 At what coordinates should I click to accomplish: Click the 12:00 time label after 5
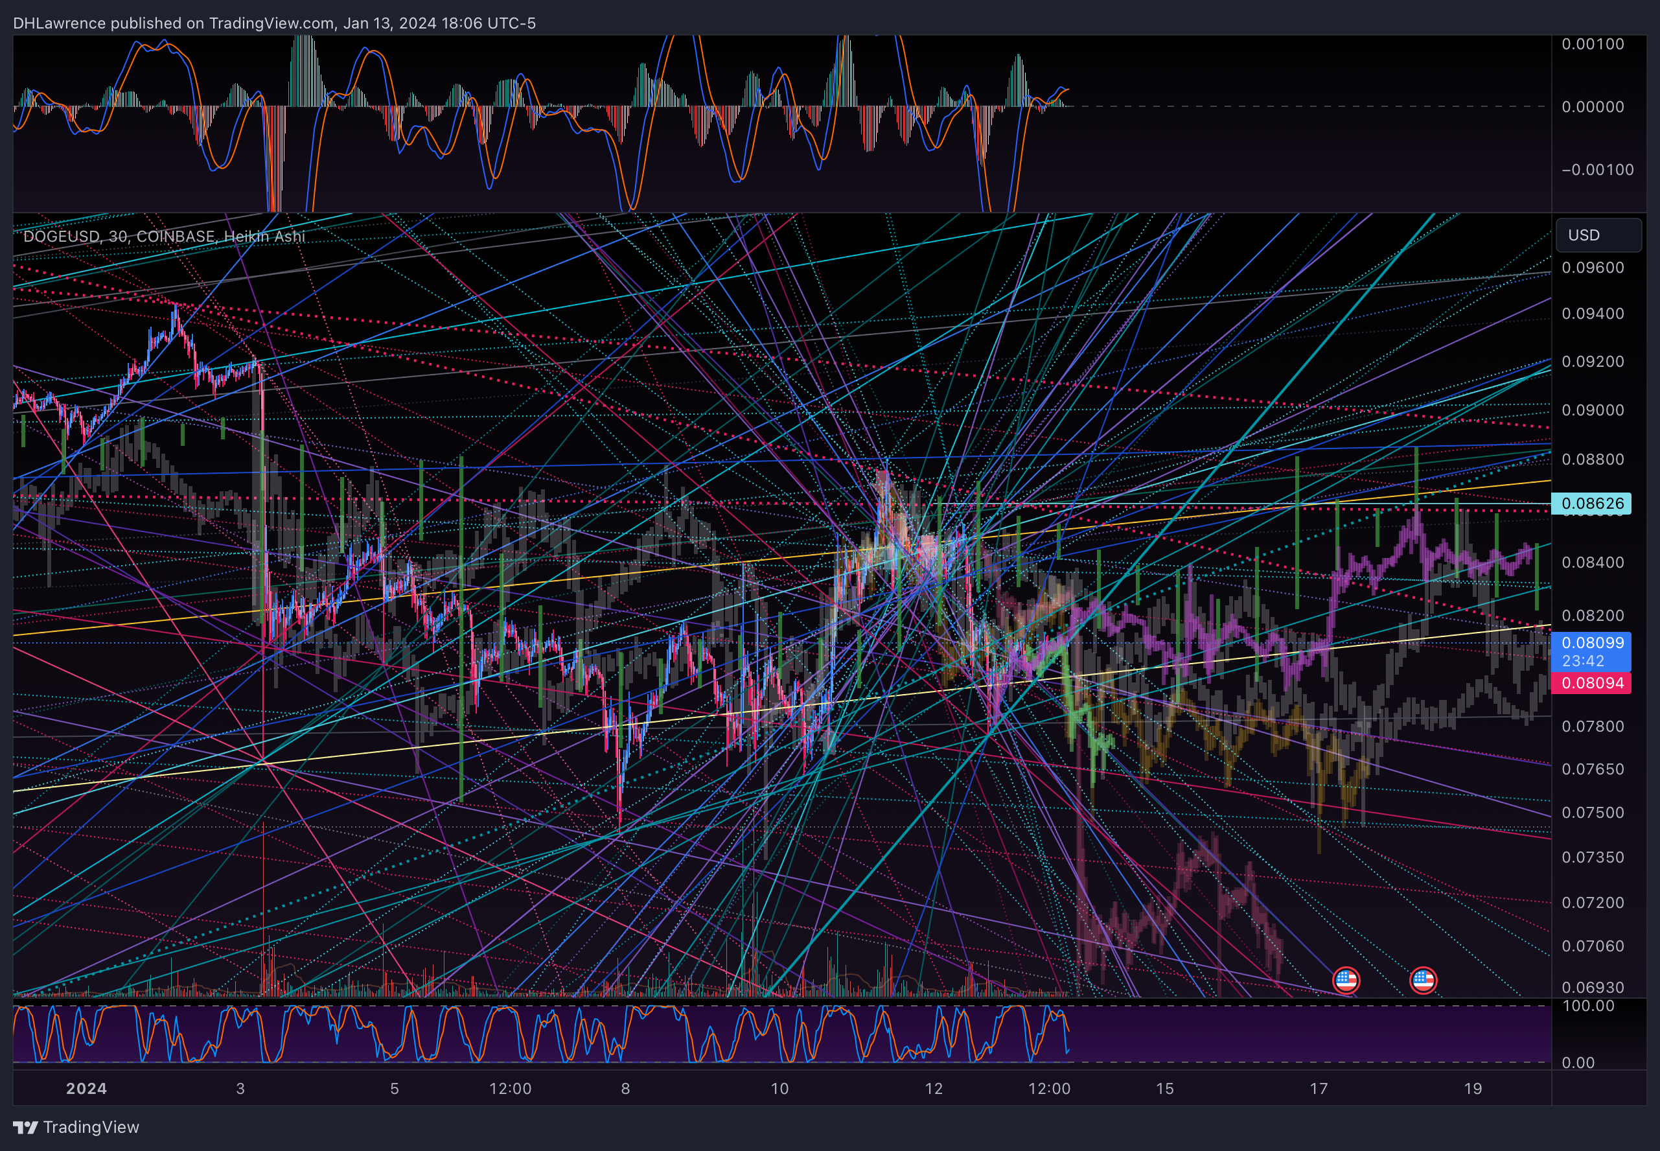click(511, 1088)
